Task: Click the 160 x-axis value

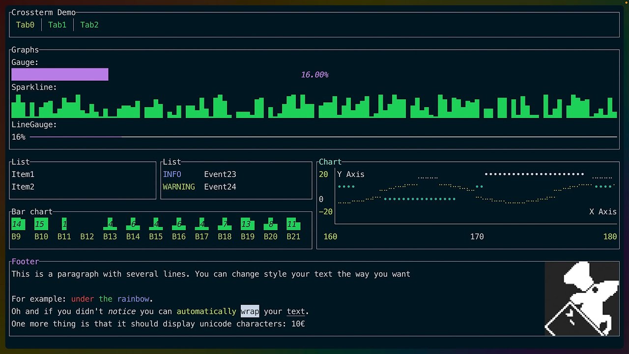Action: coord(330,236)
